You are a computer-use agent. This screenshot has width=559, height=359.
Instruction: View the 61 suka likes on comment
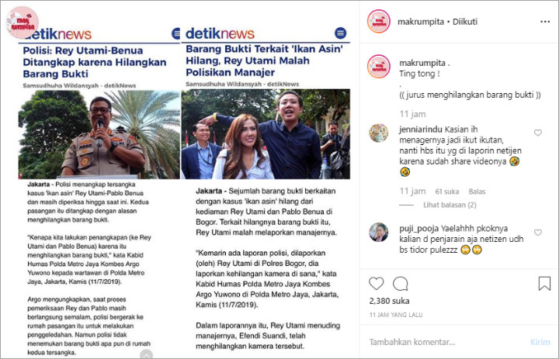coord(447,192)
